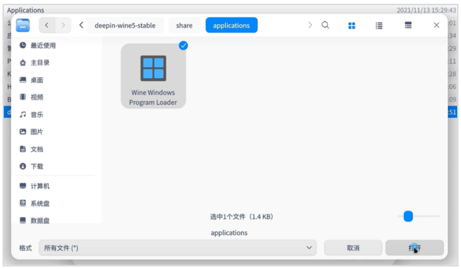Screen dimensions: 461x269
Task: Expand breadcrumb path with left chevron
Action: point(81,25)
